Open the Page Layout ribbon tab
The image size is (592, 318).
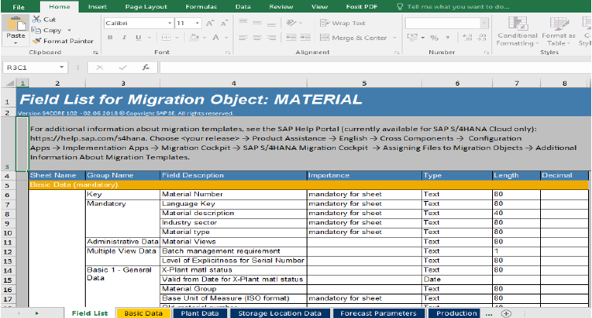pyautogui.click(x=145, y=6)
